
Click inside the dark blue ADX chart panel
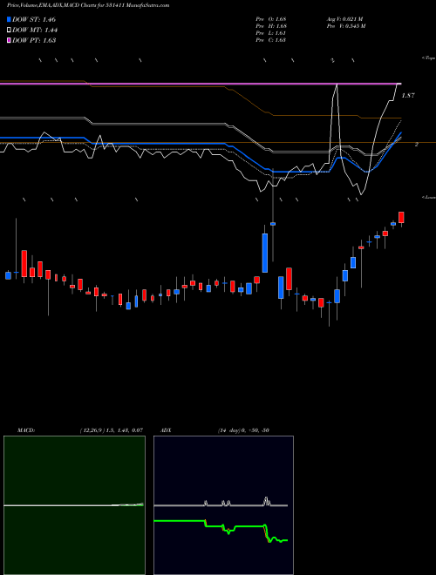(x=223, y=505)
